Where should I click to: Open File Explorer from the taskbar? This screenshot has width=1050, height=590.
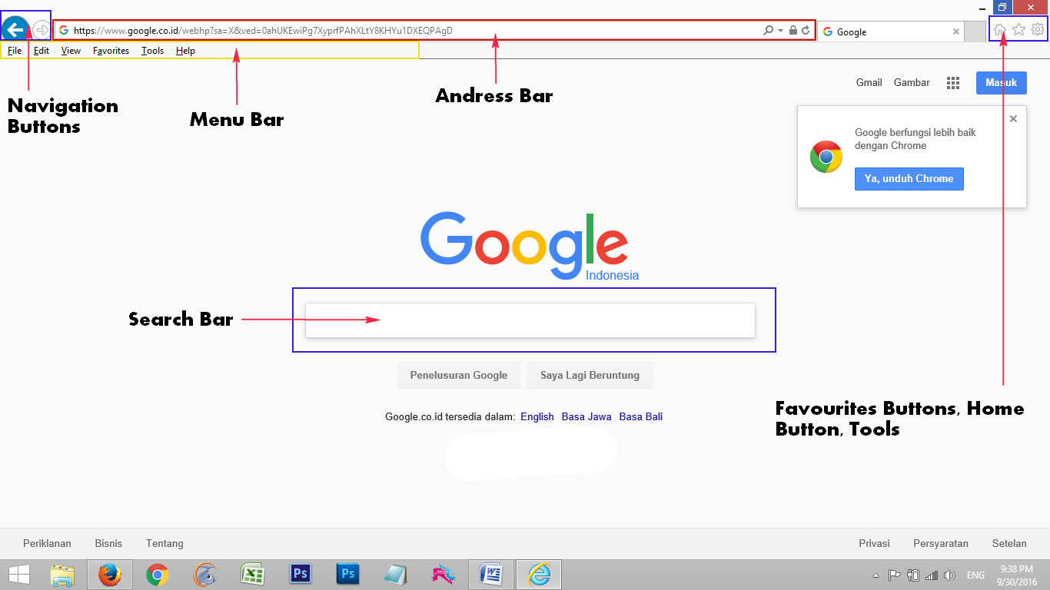[x=62, y=575]
